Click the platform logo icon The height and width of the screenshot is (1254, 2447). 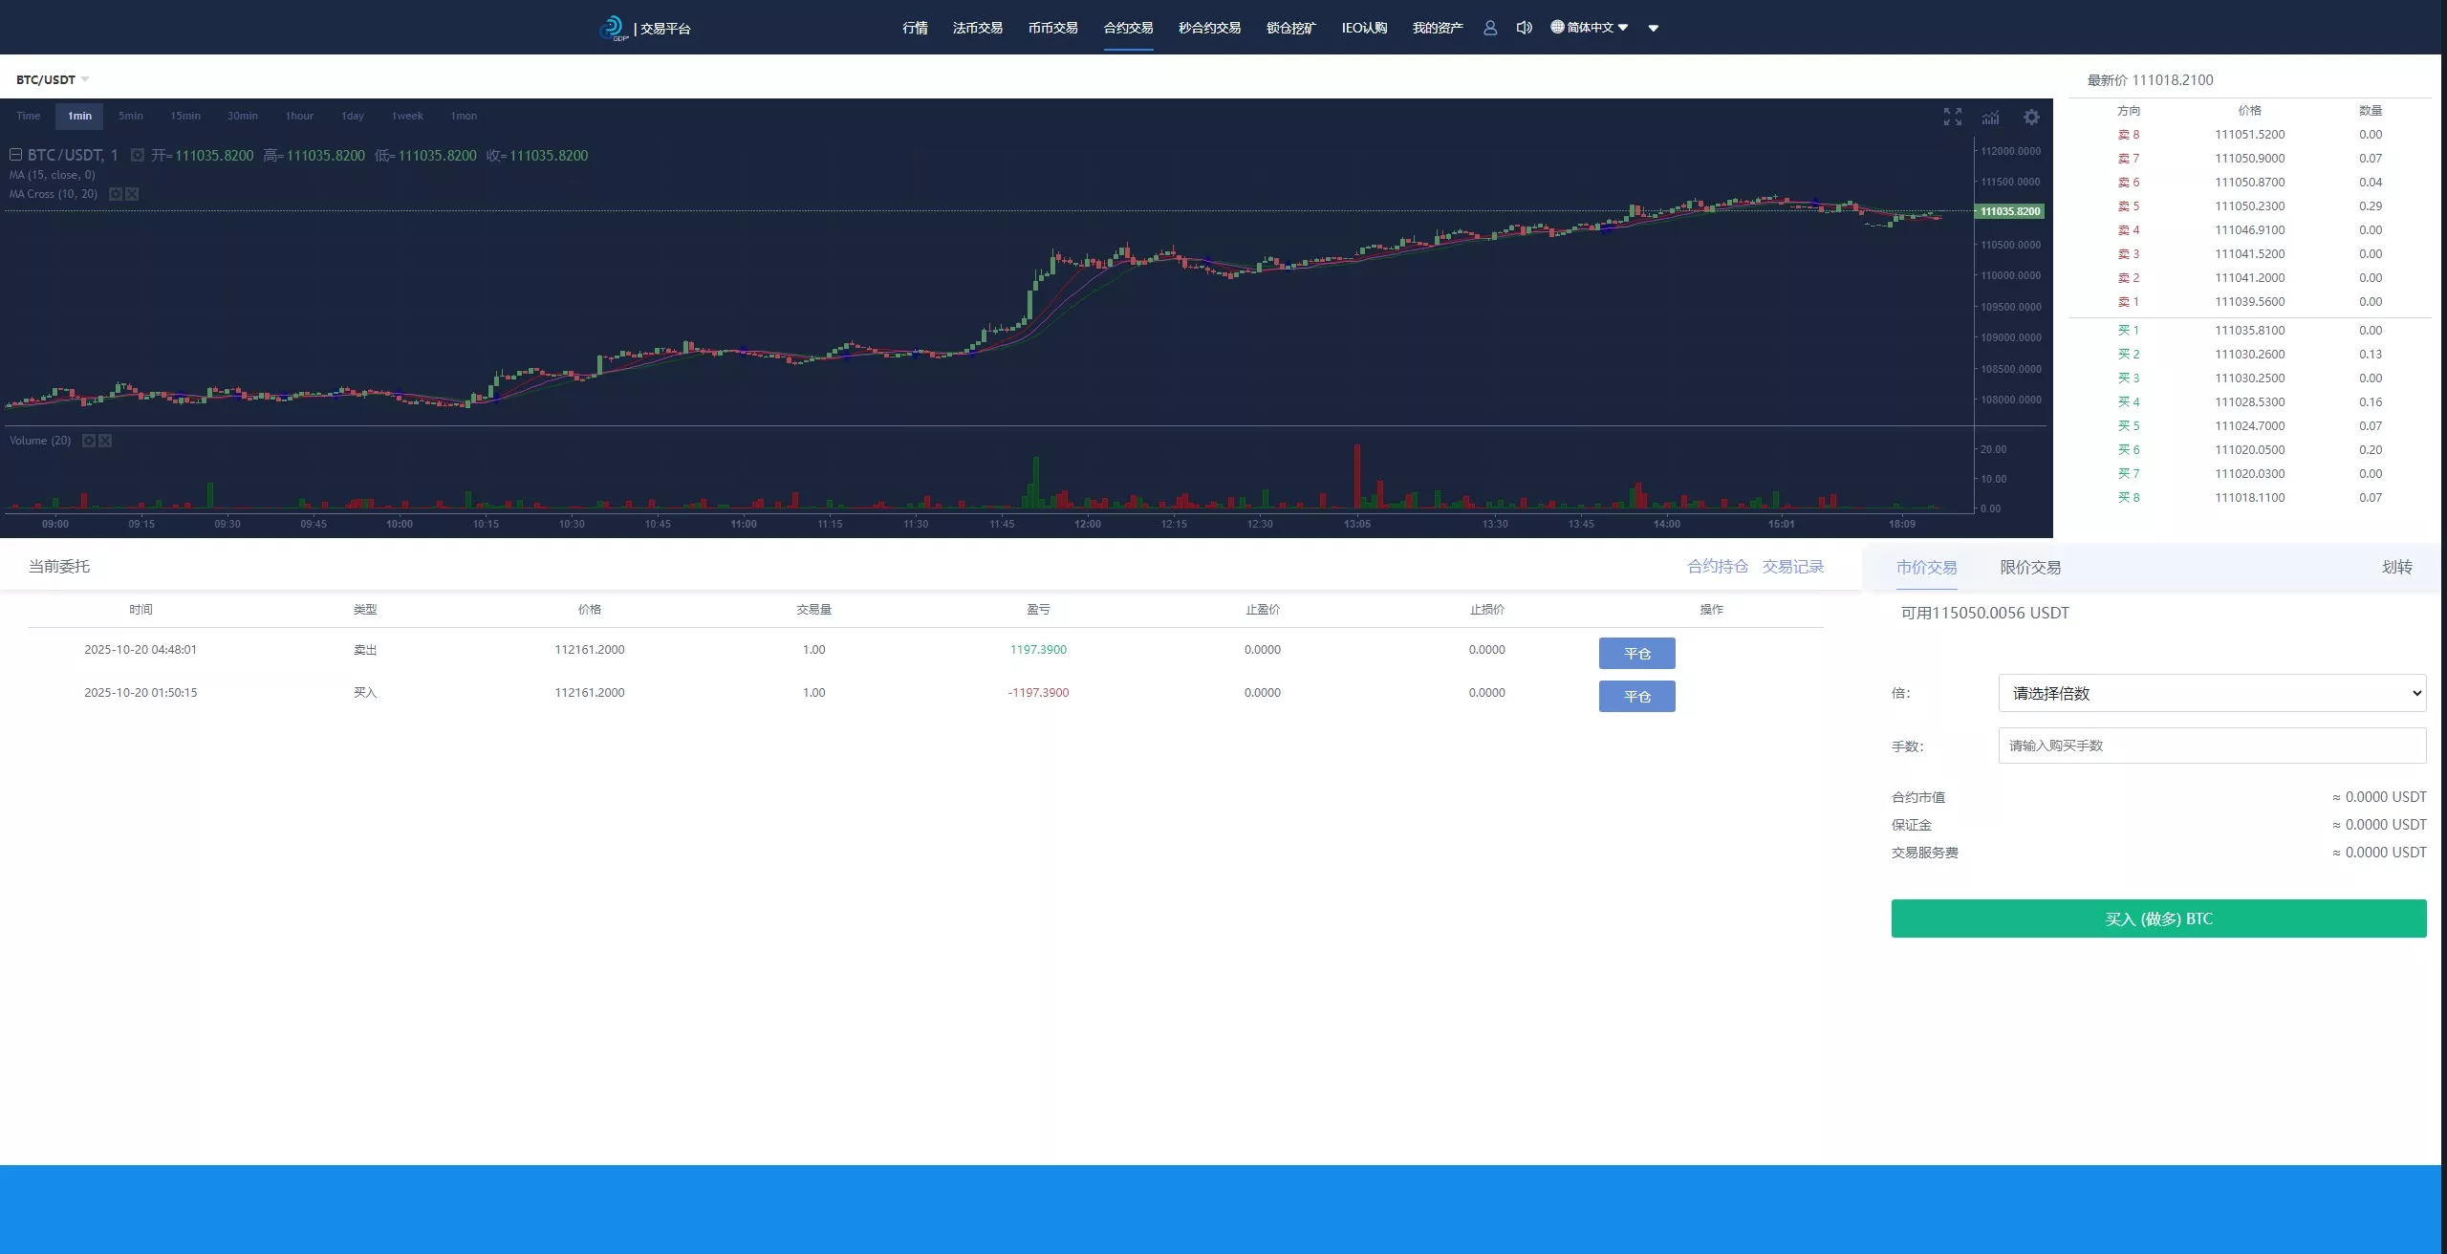pyautogui.click(x=613, y=28)
